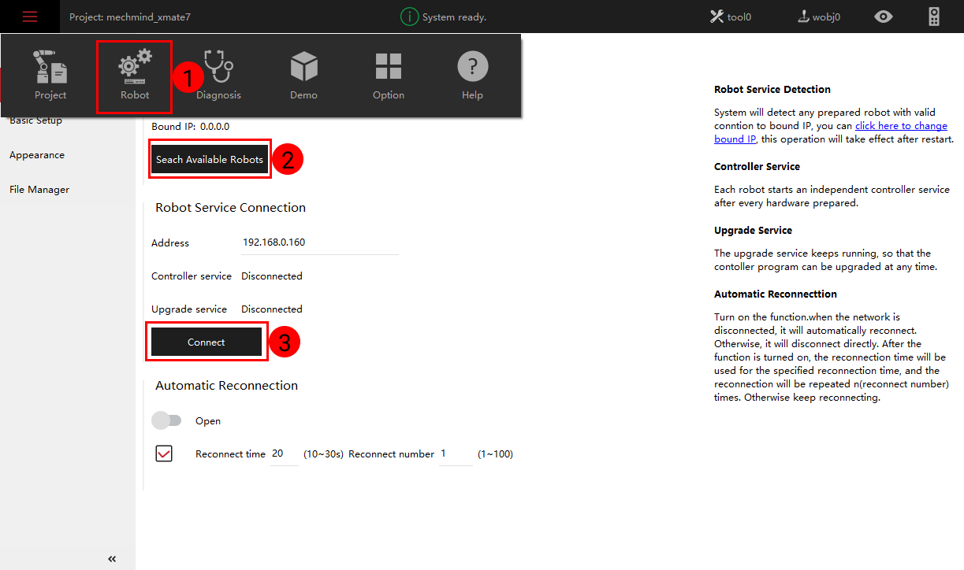Open the Demo cube icon
The image size is (964, 570).
click(303, 75)
